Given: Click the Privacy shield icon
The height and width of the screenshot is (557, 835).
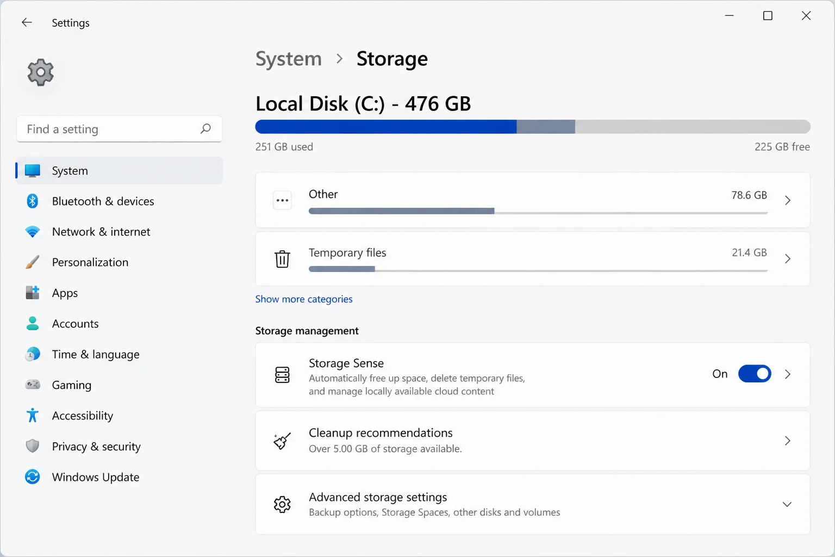Looking at the screenshot, I should [33, 446].
